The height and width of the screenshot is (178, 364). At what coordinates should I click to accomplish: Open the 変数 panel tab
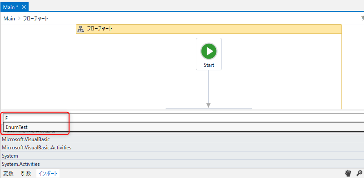8,173
